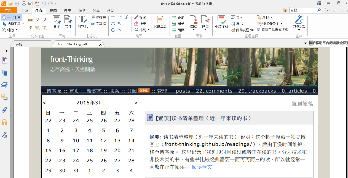Choose the callout 注释框 tool
Image resolution: width=348 pixels, height=178 pixels.
coord(98,17)
